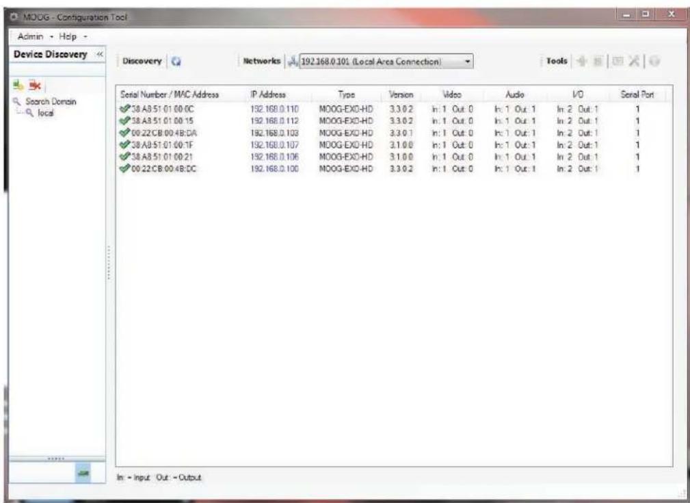
Task: Click the Discovery toolbar label
Action: (142, 61)
